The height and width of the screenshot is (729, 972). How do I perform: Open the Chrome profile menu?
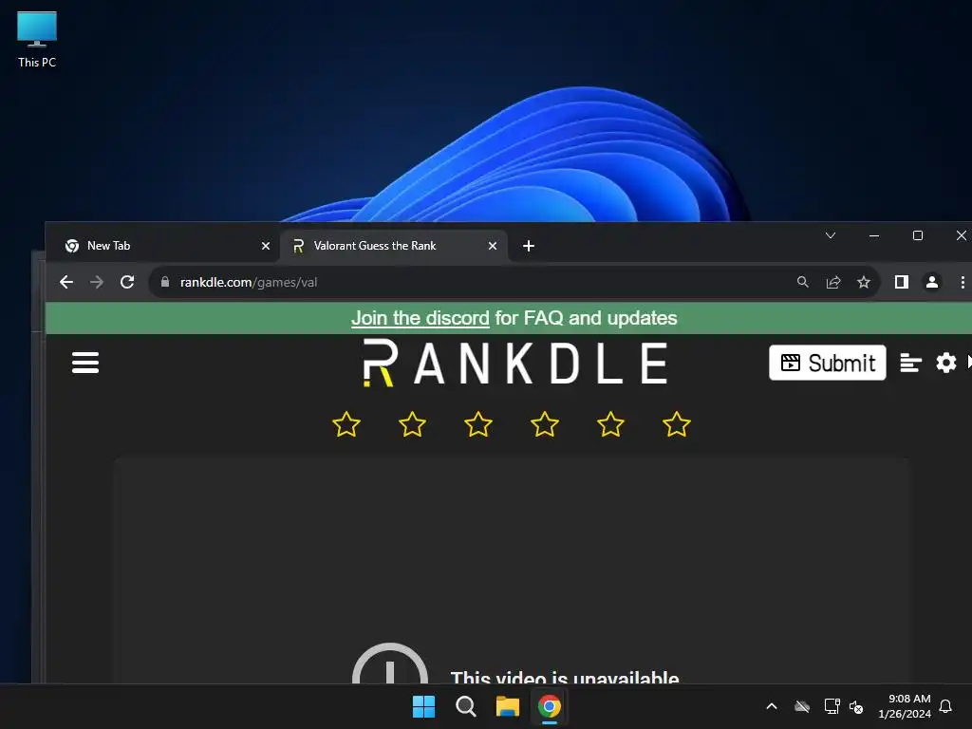point(932,282)
